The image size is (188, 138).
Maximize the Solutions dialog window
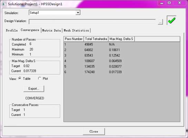coord(169,3)
